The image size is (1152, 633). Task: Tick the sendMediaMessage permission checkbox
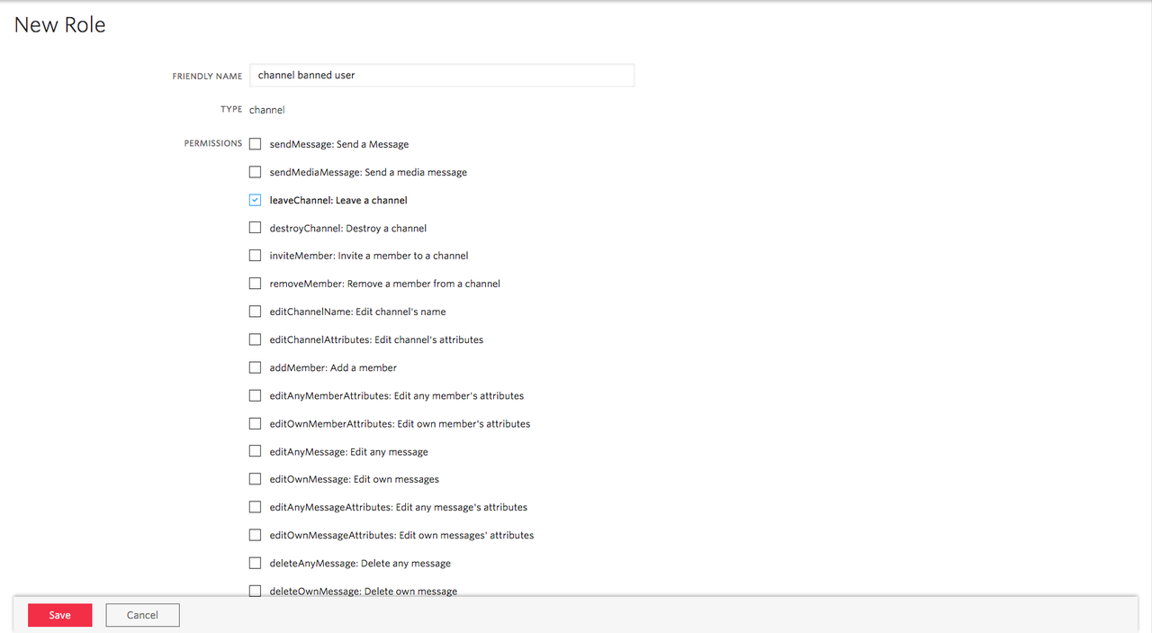tap(256, 172)
